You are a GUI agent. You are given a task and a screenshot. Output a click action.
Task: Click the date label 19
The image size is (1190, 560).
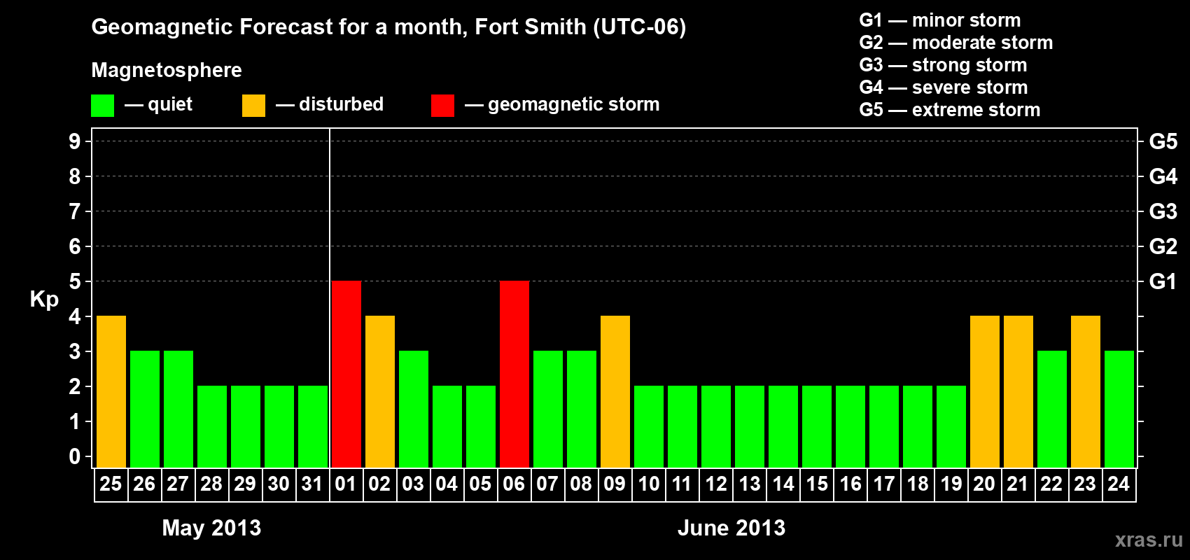pos(951,484)
